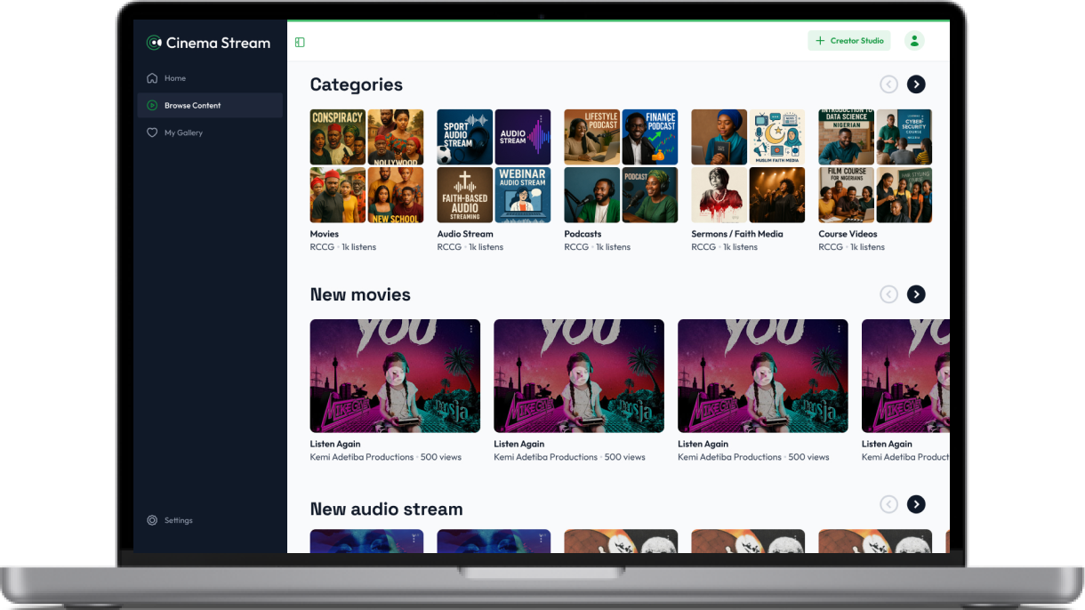1085x610 pixels.
Task: Select Browse Content in sidebar
Action: tap(192, 106)
